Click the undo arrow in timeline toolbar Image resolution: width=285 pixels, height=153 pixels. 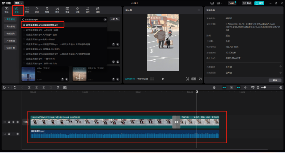tap(15, 88)
